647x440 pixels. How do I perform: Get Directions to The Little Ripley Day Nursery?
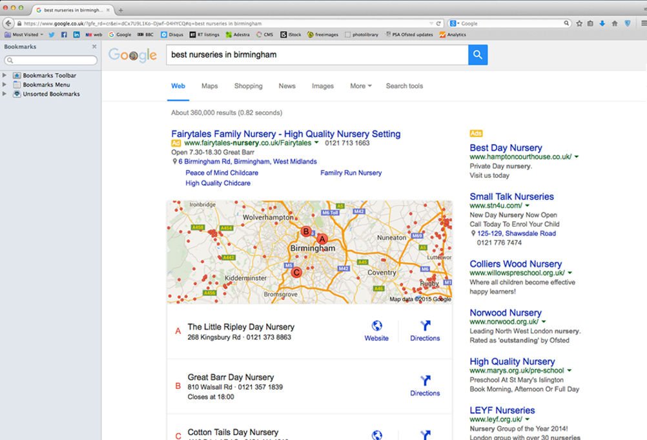click(425, 331)
